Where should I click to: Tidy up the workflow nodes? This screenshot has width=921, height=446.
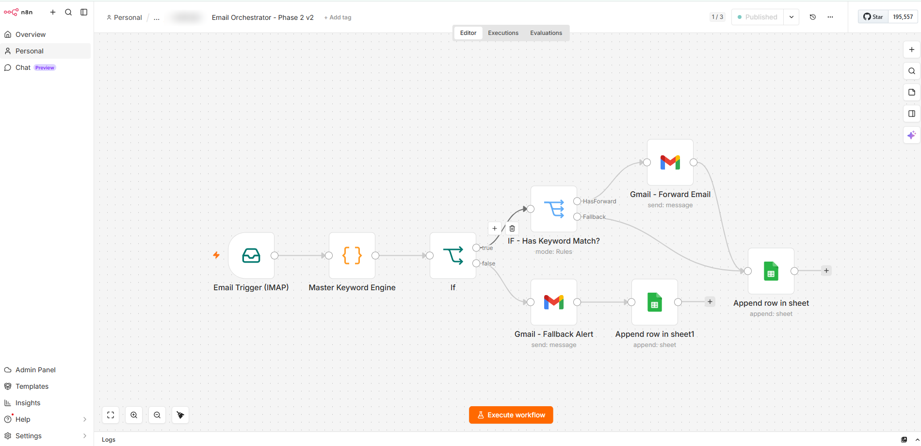[x=180, y=415]
